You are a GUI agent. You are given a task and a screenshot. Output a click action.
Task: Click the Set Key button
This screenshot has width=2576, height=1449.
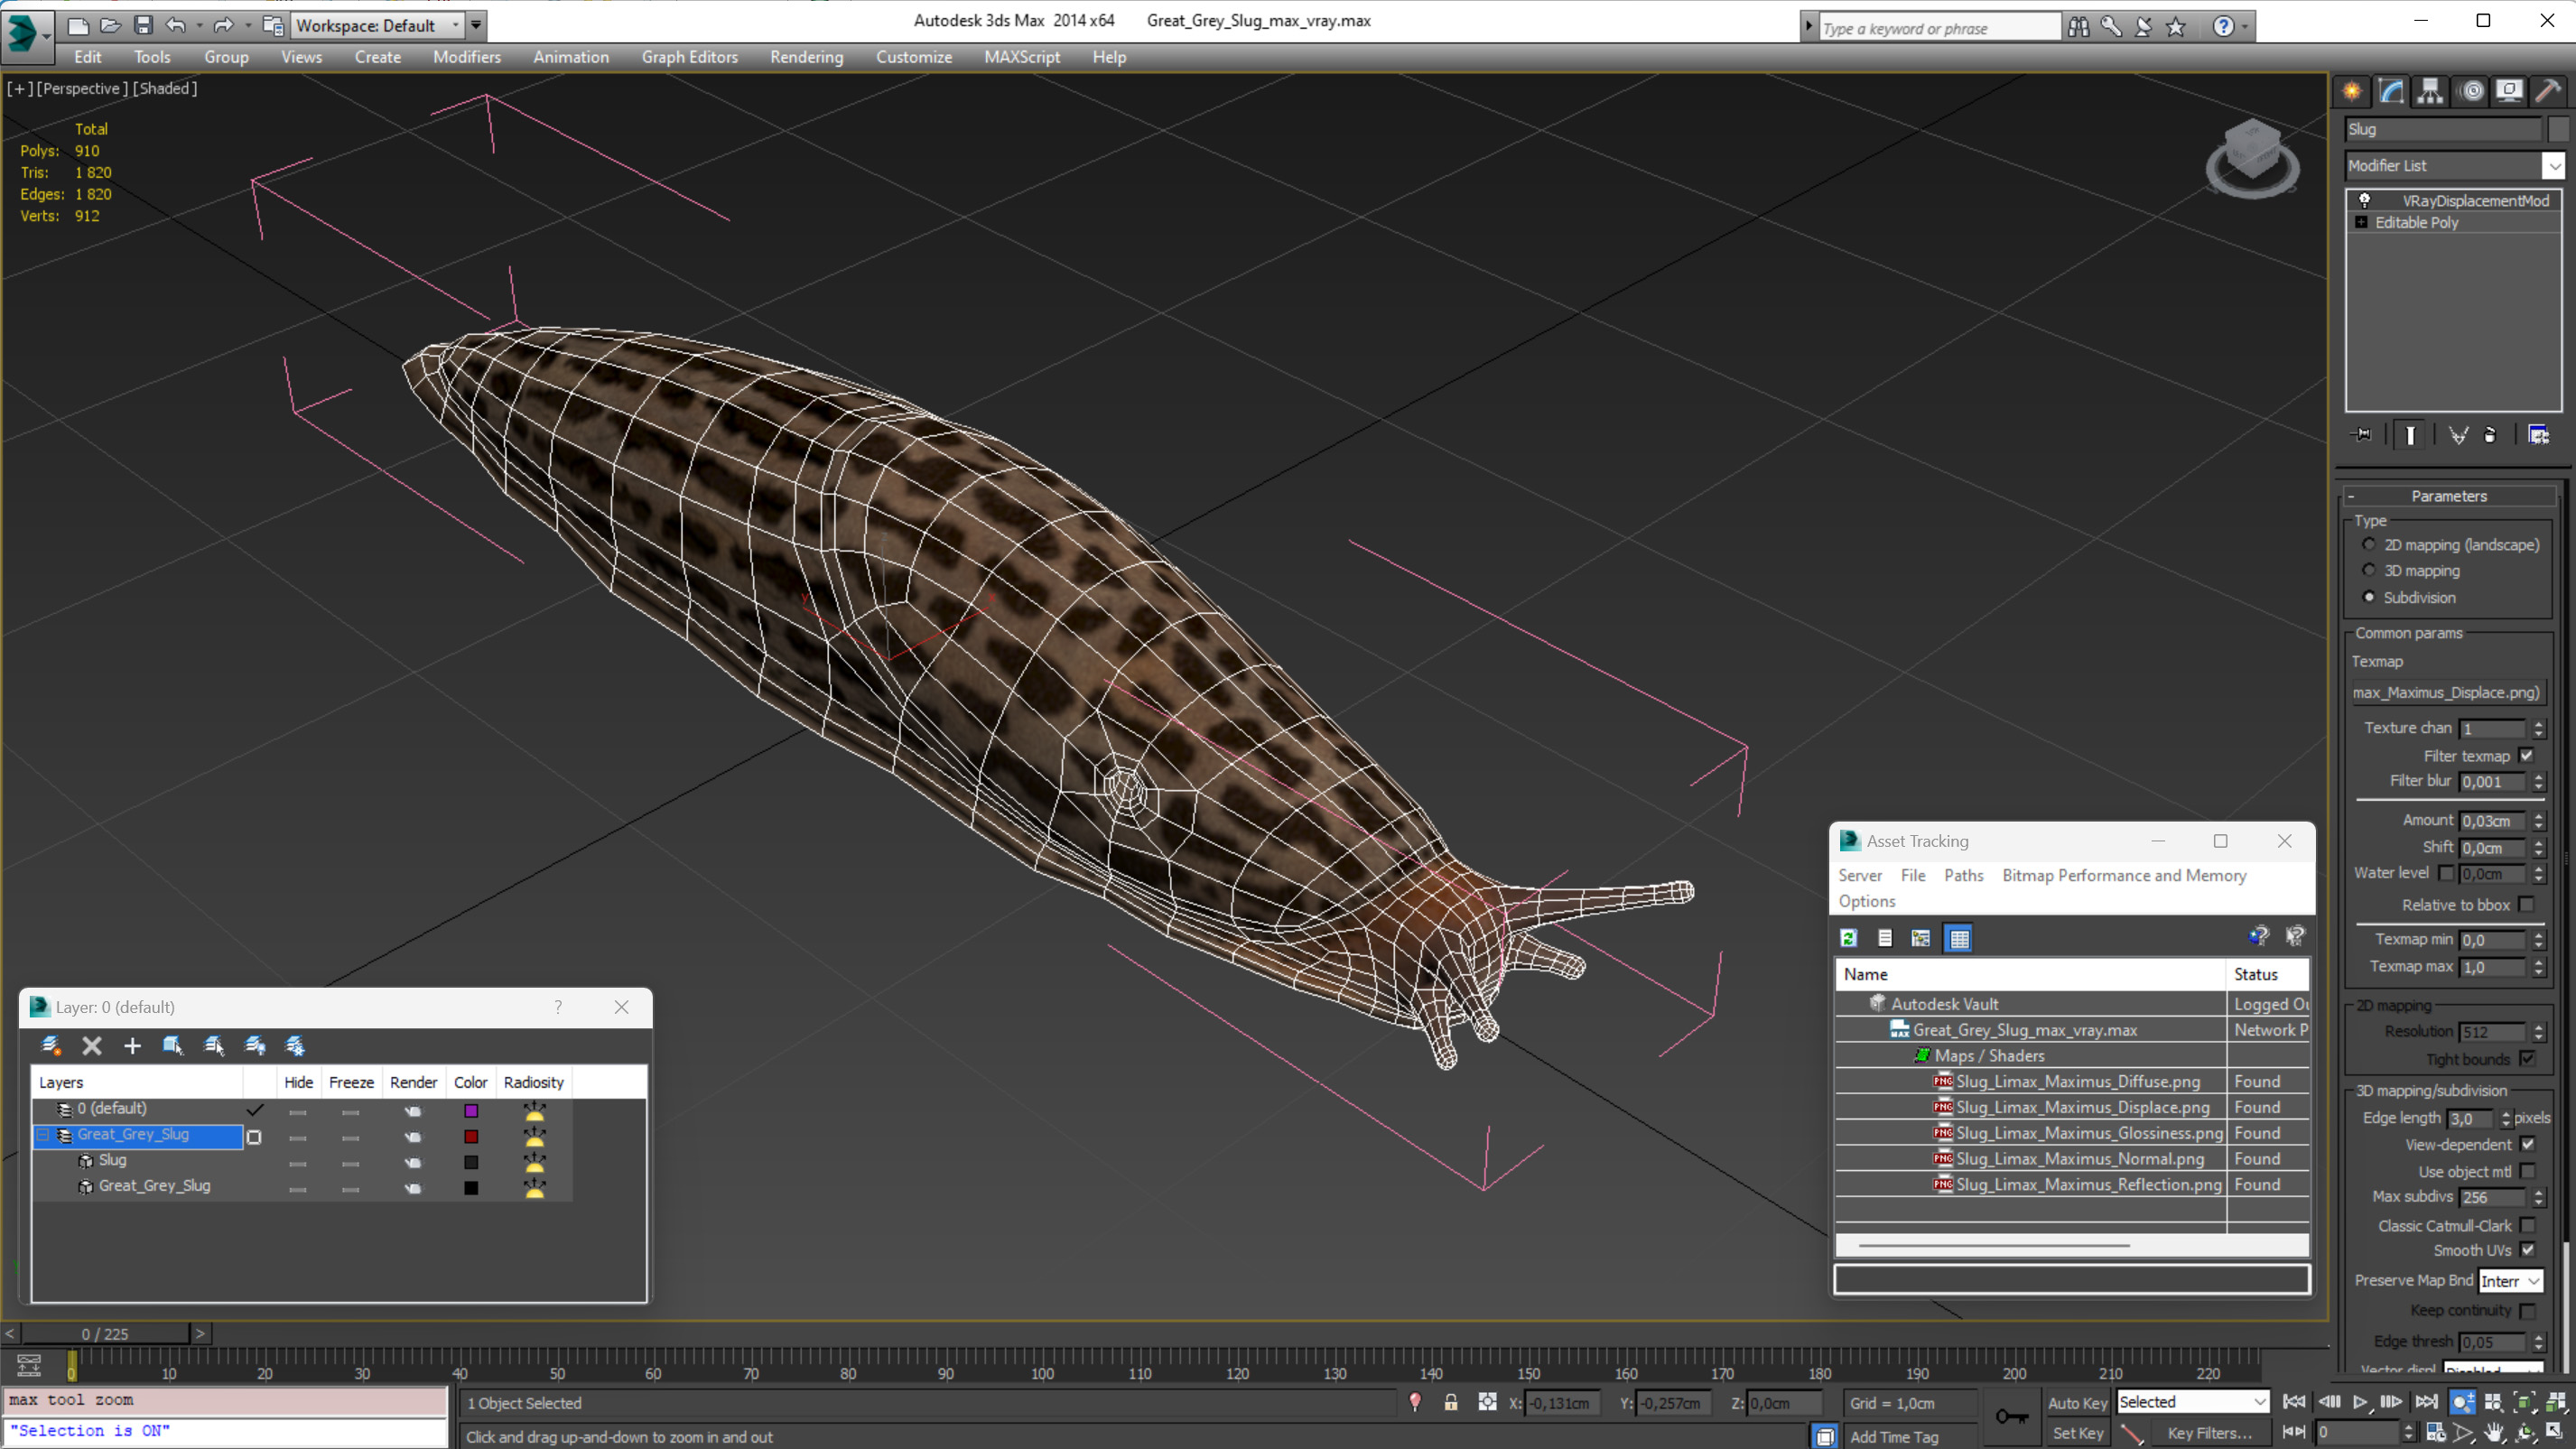(x=2078, y=1433)
